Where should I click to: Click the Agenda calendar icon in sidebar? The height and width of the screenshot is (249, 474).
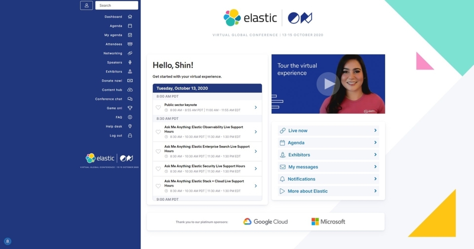130,26
